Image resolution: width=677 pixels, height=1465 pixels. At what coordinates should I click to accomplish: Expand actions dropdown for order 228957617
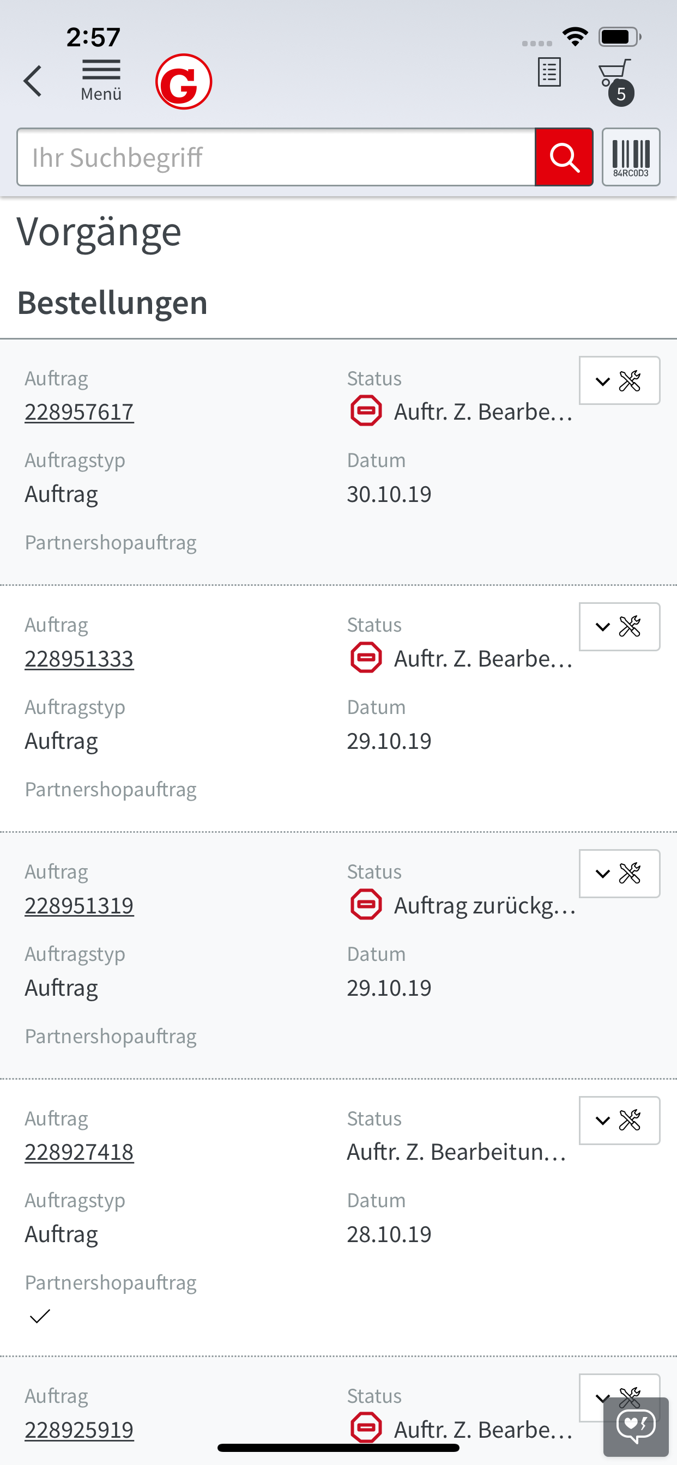619,381
